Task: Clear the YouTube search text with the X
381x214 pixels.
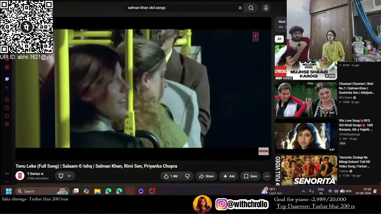Action: pyautogui.click(x=240, y=8)
